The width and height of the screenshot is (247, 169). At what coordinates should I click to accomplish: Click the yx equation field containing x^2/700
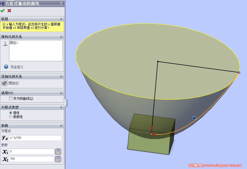(35, 138)
